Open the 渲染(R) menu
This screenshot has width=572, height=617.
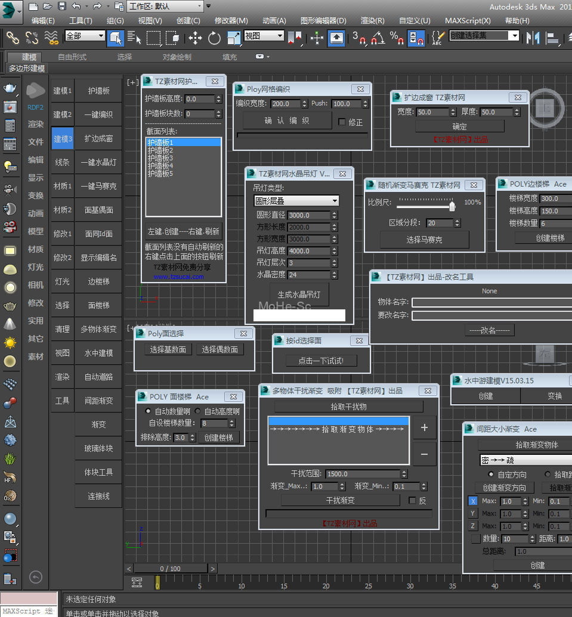[372, 20]
